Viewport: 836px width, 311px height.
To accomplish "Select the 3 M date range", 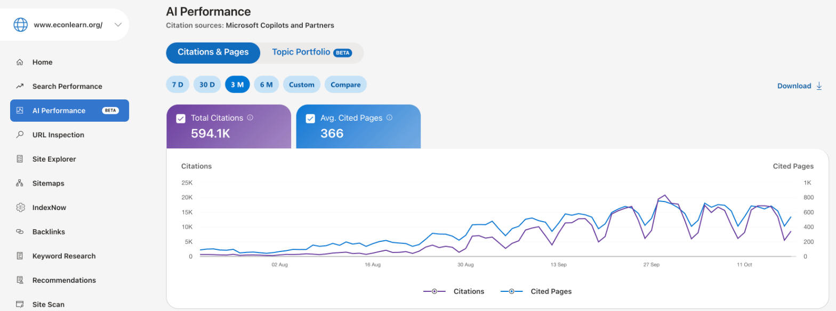I will (x=238, y=85).
